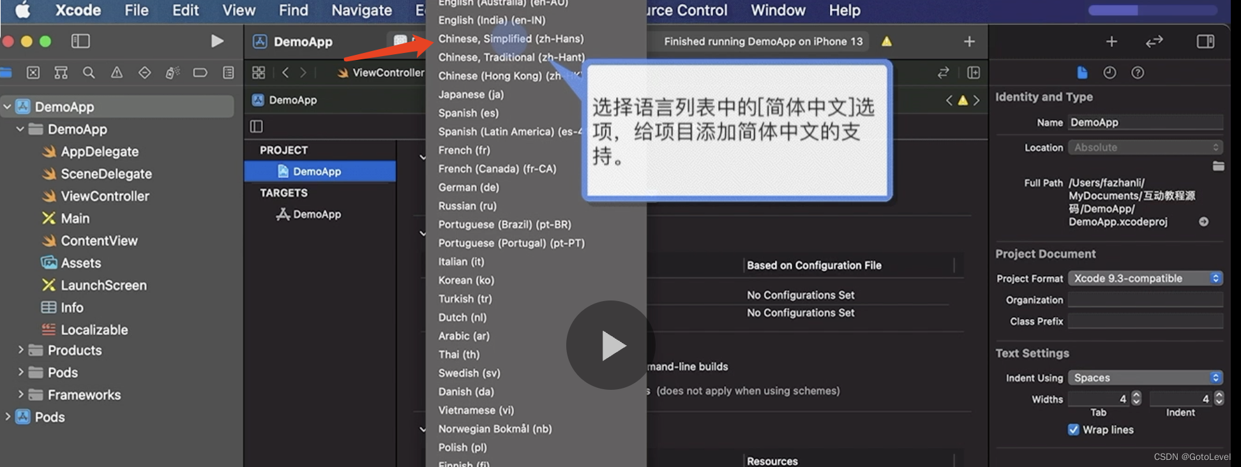
Task: Go forward in editor history
Action: tap(303, 73)
